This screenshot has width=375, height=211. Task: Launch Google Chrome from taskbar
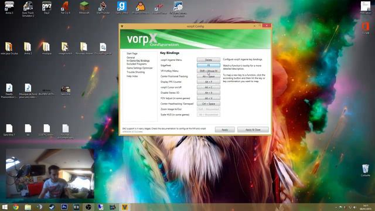(x=16, y=207)
